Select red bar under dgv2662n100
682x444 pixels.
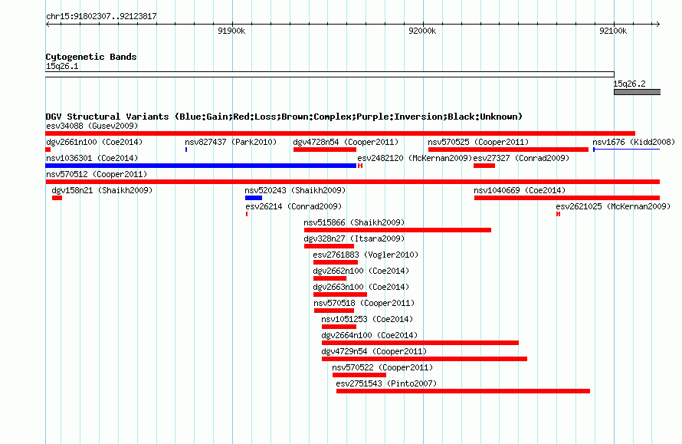(330, 278)
